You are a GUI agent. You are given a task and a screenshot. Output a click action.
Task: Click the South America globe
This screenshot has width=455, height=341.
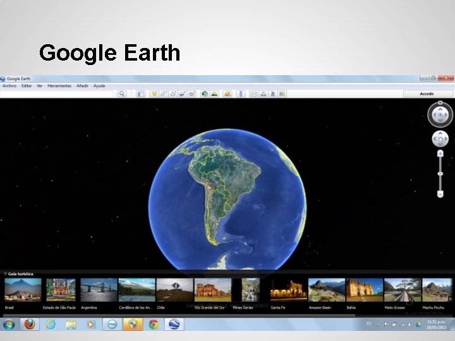tap(227, 200)
